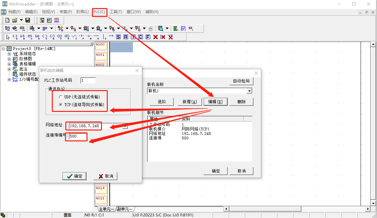The width and height of the screenshot is (377, 218).
Task: Insert horizontal short line H
Action: [x=97, y=37]
